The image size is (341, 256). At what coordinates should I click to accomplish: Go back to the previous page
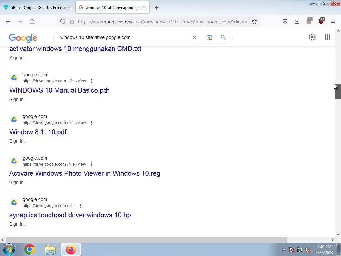pyautogui.click(x=8, y=22)
